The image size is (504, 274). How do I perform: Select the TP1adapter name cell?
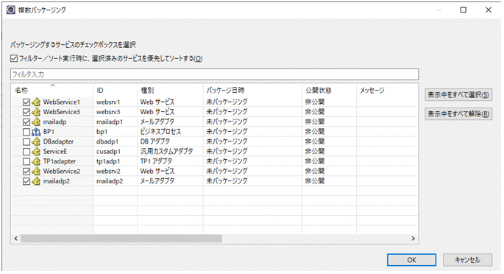click(60, 161)
